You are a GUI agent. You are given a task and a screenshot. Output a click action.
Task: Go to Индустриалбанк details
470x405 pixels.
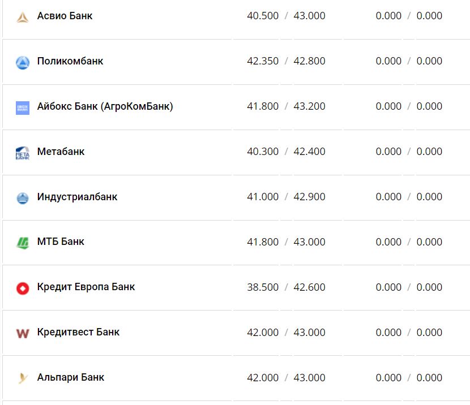[77, 197]
